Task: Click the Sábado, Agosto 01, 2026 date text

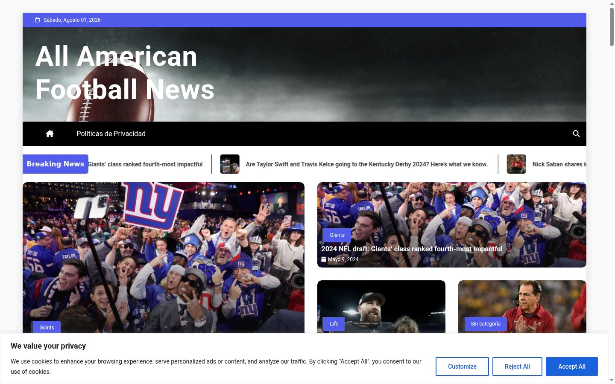Action: pyautogui.click(x=72, y=20)
